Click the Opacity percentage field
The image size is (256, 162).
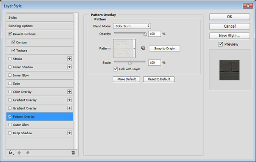pyautogui.click(x=154, y=34)
